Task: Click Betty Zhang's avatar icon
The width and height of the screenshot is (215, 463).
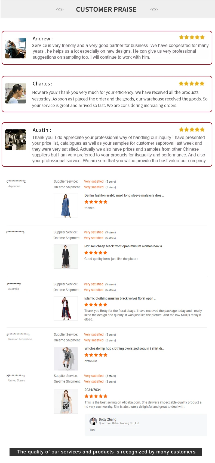Action: (x=93, y=421)
